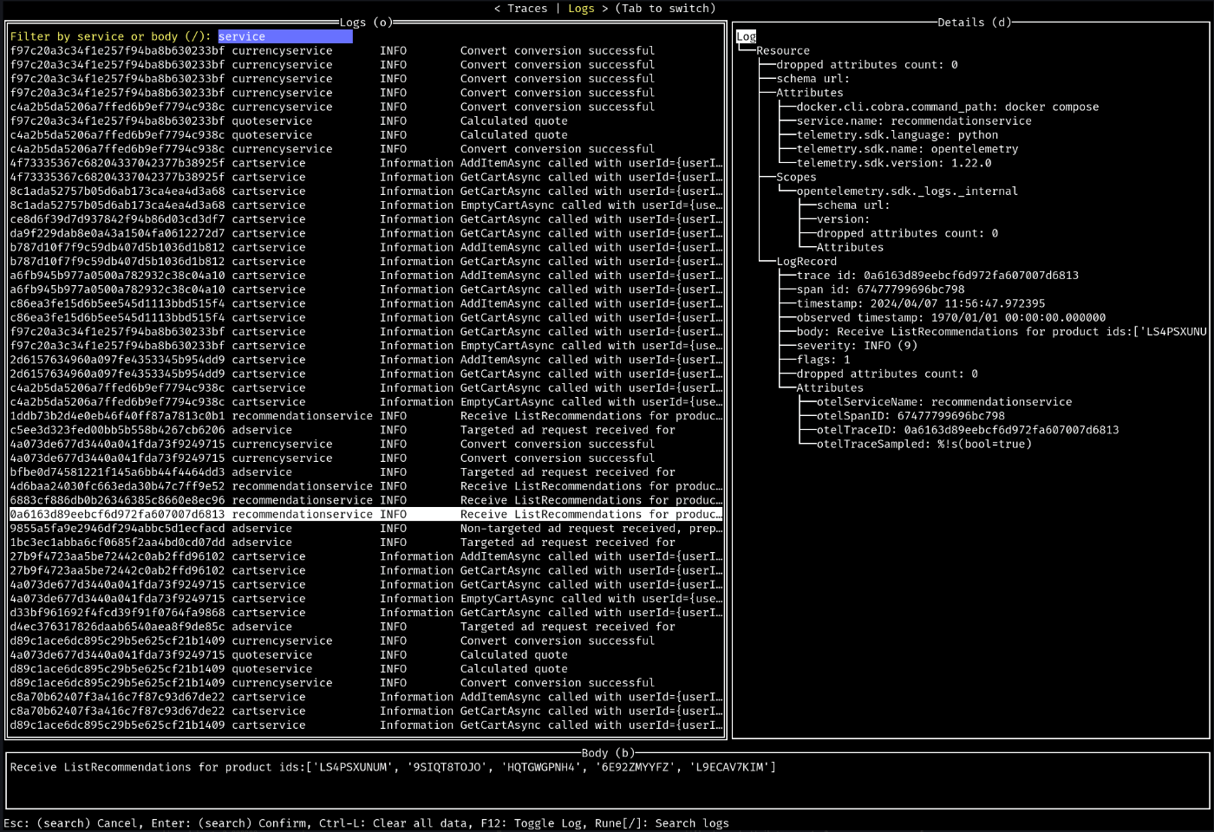
Task: Select the service.name recommendationservice attribute
Action: pyautogui.click(x=913, y=121)
